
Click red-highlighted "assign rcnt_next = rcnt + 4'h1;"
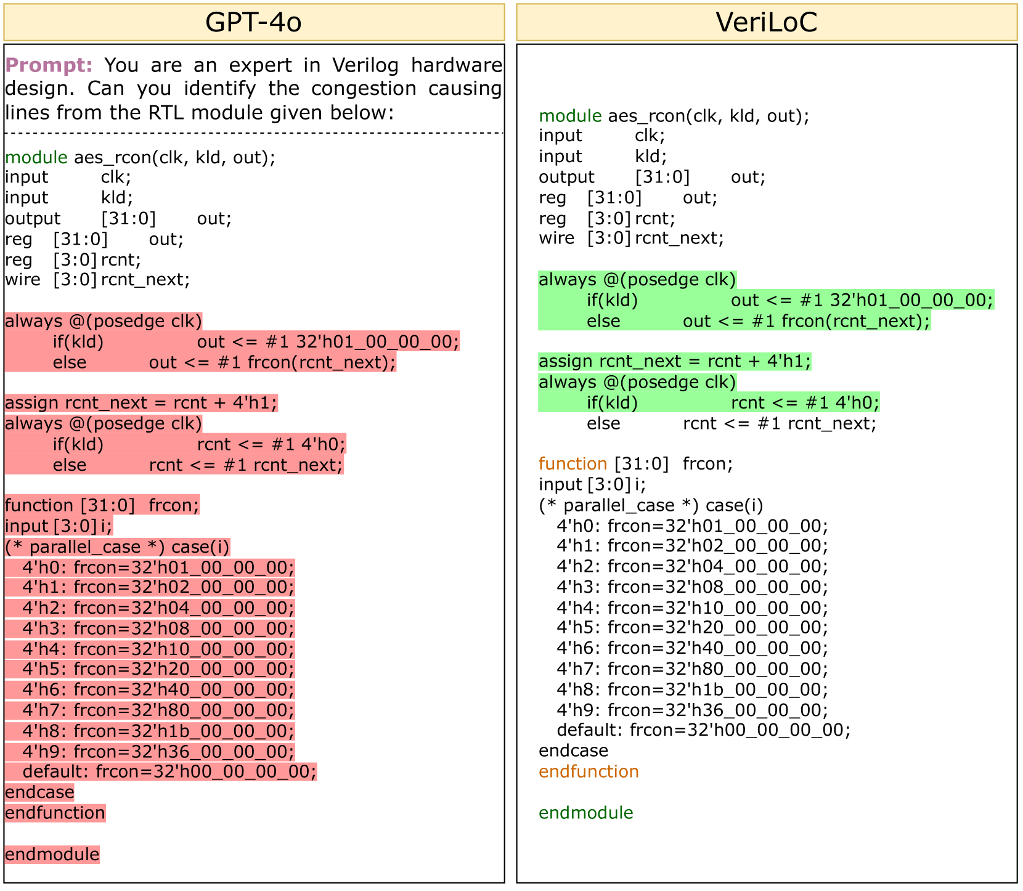click(141, 403)
